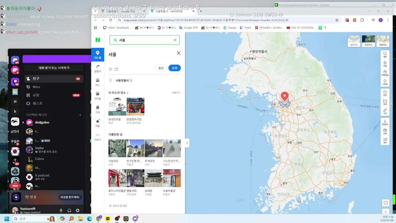This screenshot has width=396, height=223.
Task: Open 서울광장 recommended place thumbnail
Action: coord(117,148)
